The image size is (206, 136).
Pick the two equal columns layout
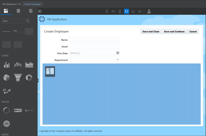pos(7,45)
